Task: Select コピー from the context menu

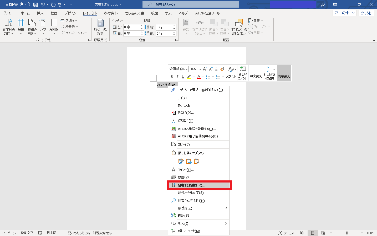Action: coord(198,144)
